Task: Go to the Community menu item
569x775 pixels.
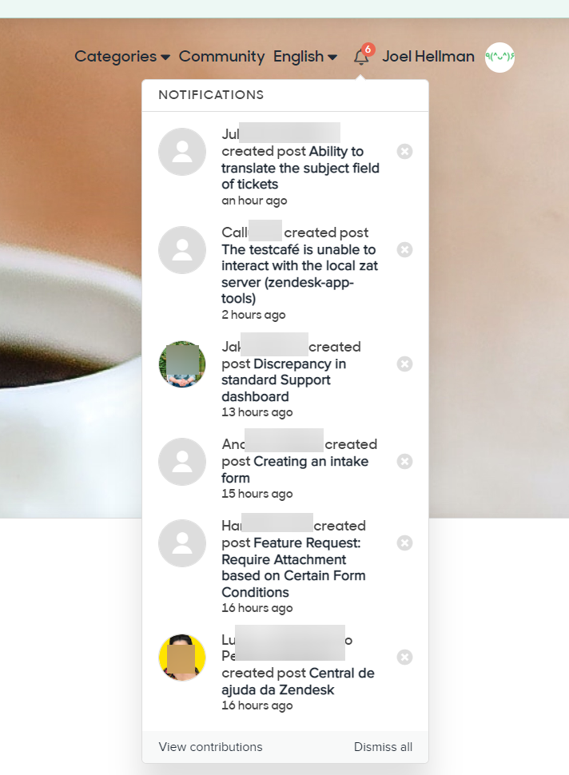Action: (x=221, y=57)
